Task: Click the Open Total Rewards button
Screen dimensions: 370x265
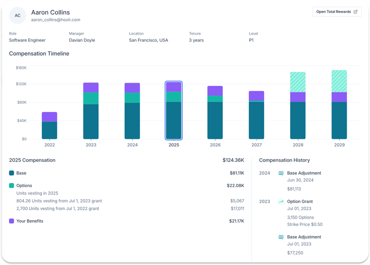Action: click(337, 12)
